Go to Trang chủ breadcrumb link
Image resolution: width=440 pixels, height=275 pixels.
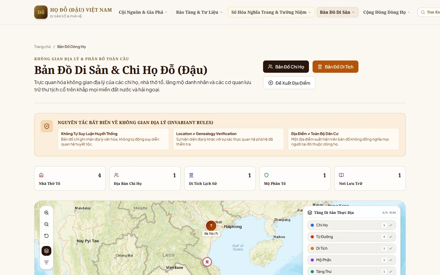point(42,47)
